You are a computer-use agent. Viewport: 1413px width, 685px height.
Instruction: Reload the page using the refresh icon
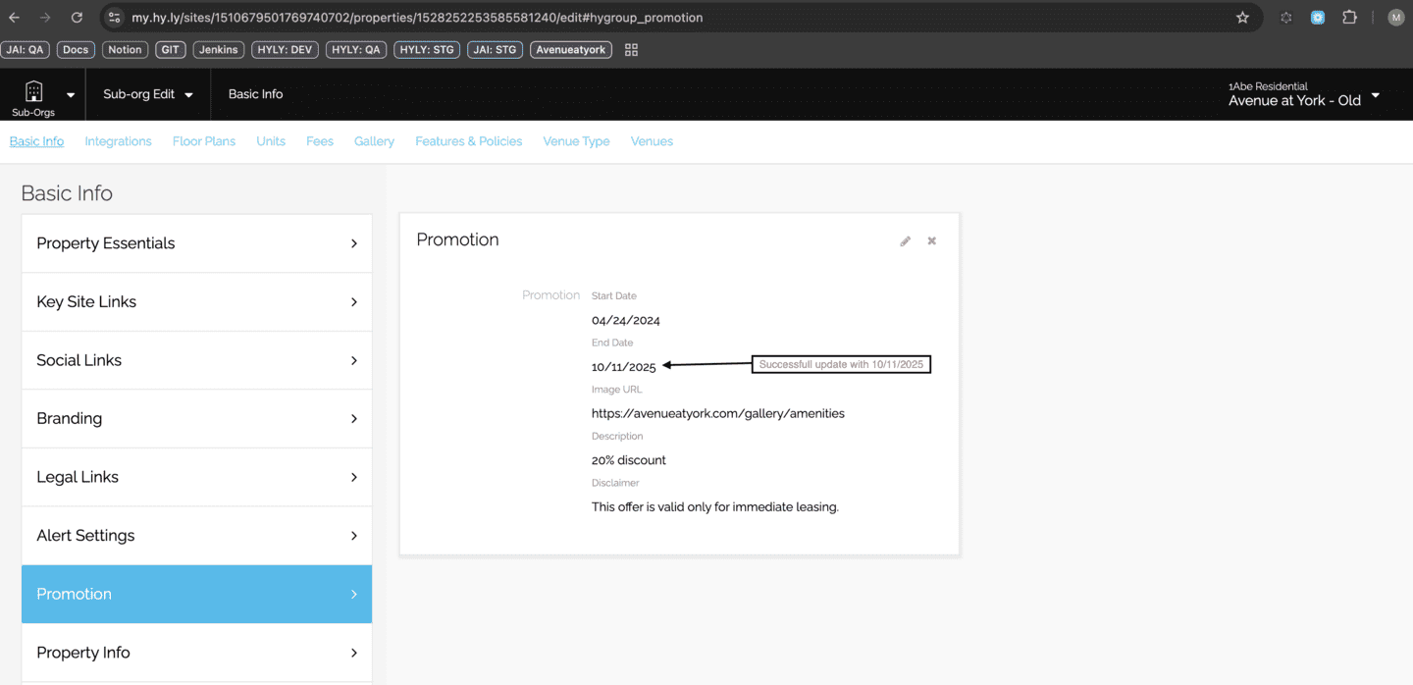[x=77, y=18]
